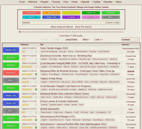The image size is (142, 129).
Task: Disable the Cosplay category filter
Action: coord(71,17)
